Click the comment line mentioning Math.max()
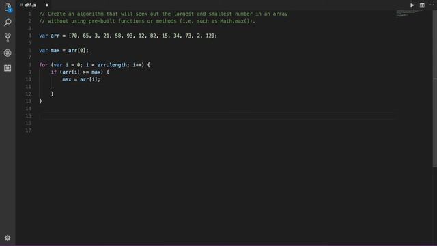 point(147,21)
